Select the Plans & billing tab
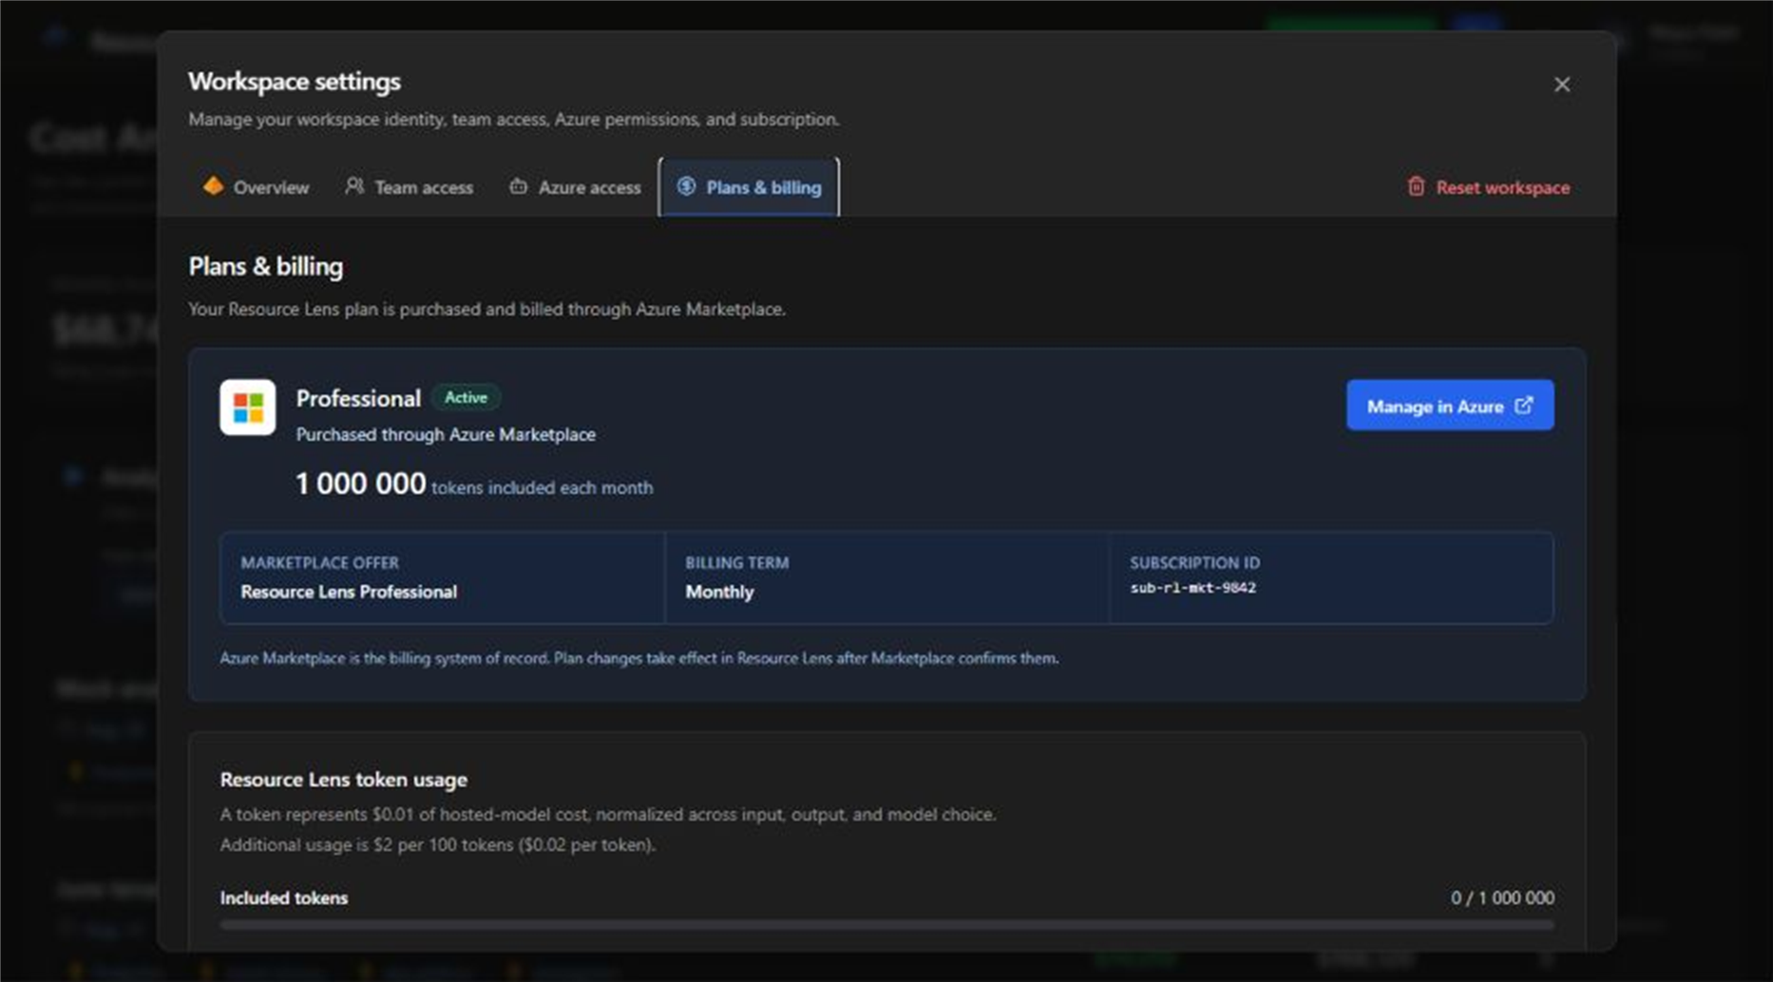The height and width of the screenshot is (982, 1773). pos(749,187)
